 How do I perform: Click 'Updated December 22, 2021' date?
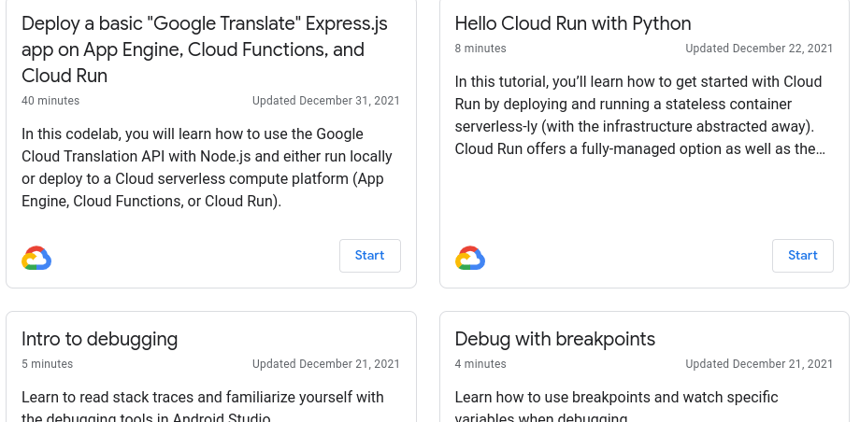759,49
